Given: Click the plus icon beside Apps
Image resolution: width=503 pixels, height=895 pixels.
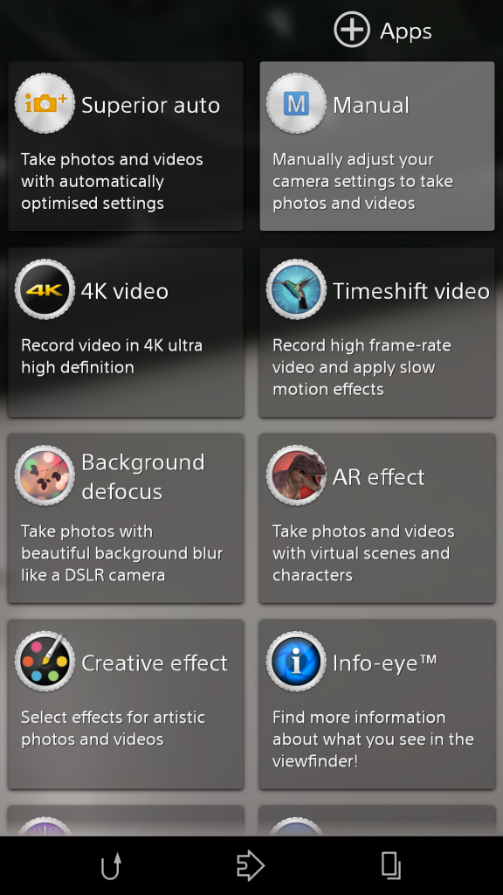Looking at the screenshot, I should pos(352,30).
